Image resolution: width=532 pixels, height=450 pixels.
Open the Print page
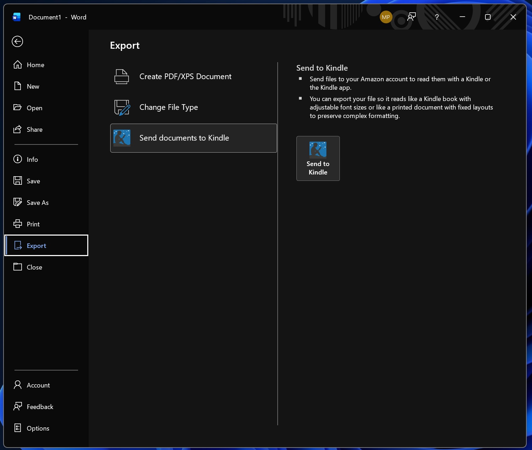click(x=46, y=224)
